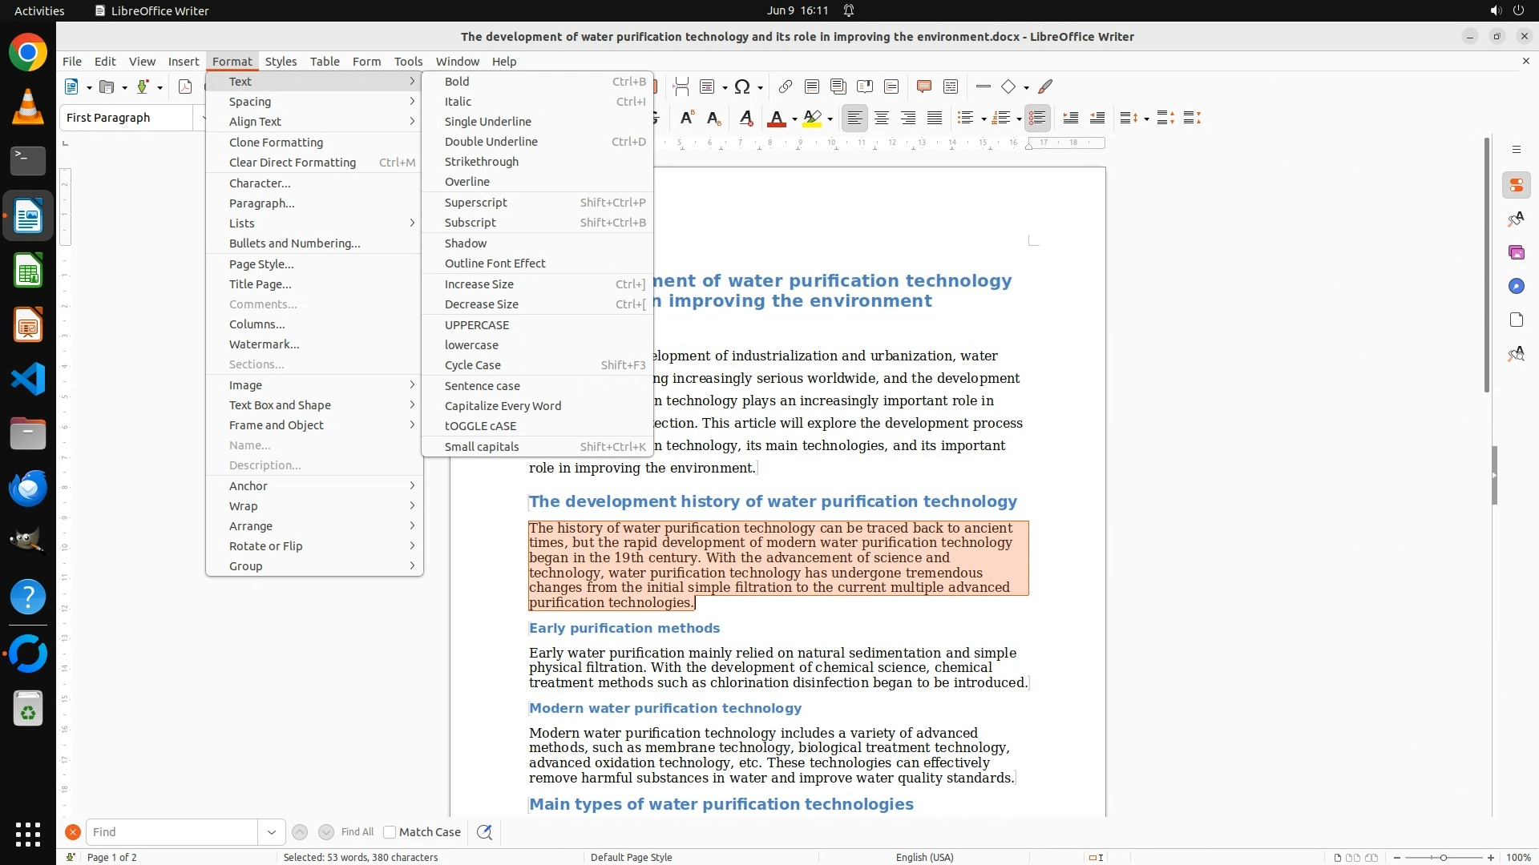Expand the unordered list style dropdown

click(x=984, y=119)
